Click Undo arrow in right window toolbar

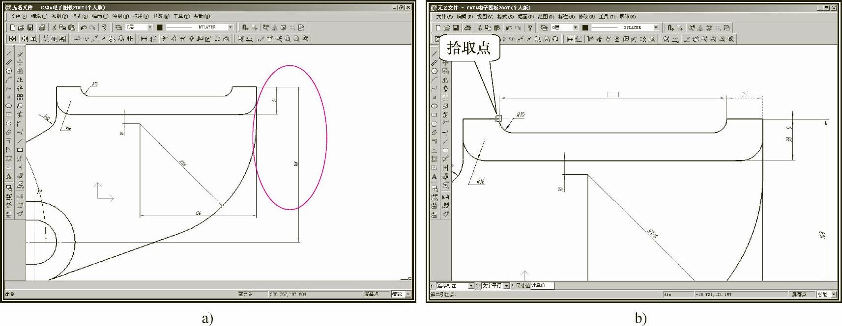coord(509,27)
